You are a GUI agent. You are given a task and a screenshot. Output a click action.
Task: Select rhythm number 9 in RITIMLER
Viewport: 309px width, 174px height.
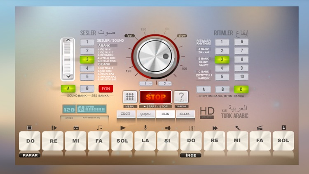pyautogui.click(x=241, y=68)
